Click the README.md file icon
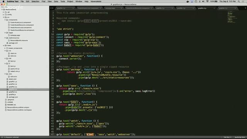Viewport: 247px width, 139px height. tap(6, 105)
